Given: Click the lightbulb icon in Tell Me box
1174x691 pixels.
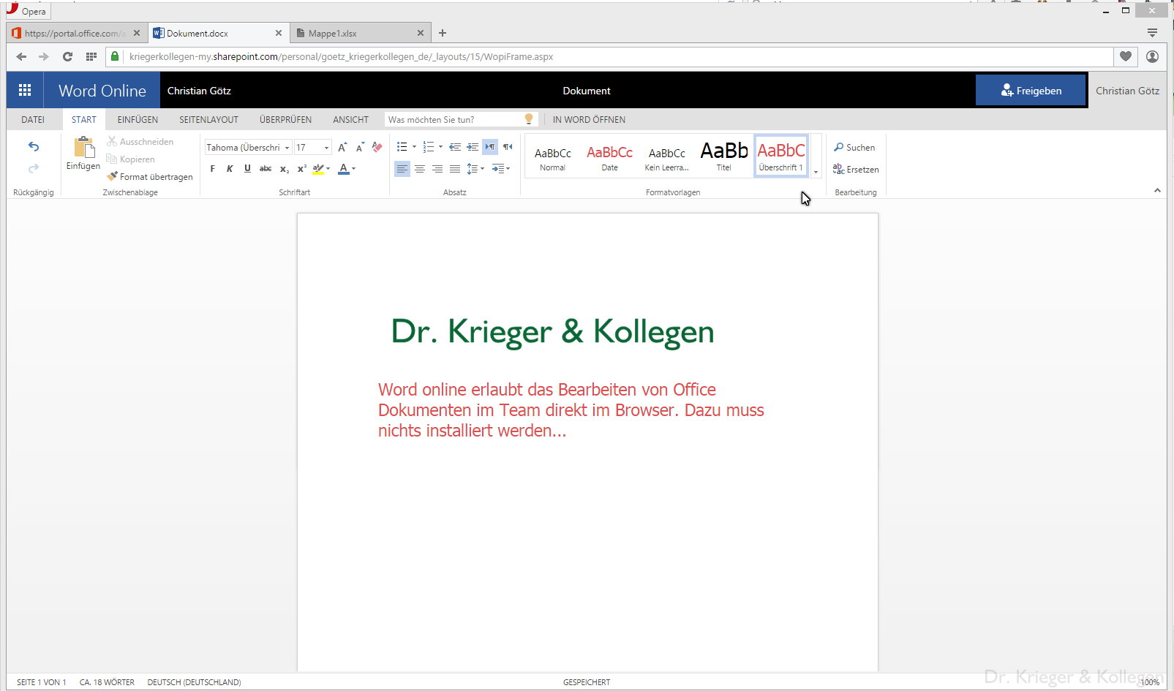Looking at the screenshot, I should pos(529,119).
